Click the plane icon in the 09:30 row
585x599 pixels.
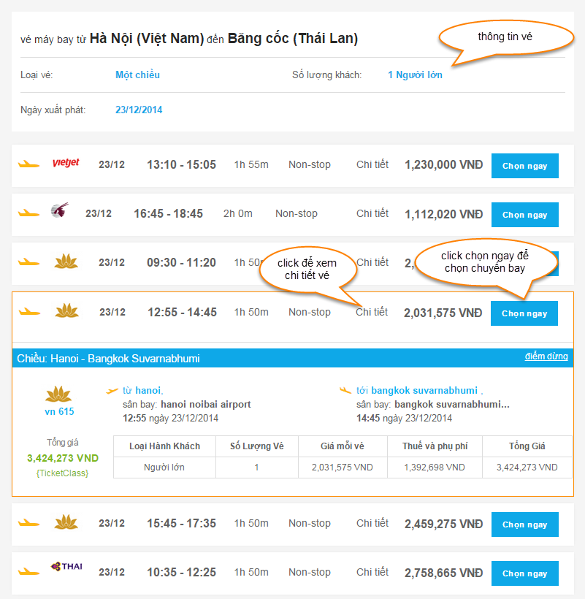(x=29, y=262)
